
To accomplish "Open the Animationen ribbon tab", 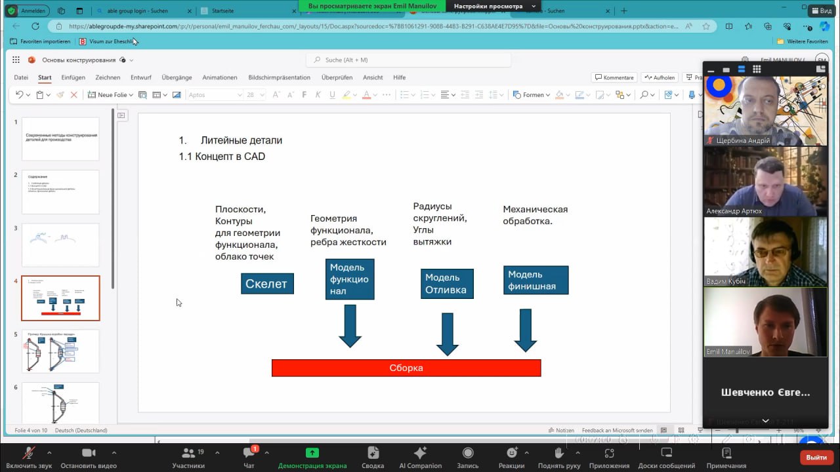I will 220,77.
